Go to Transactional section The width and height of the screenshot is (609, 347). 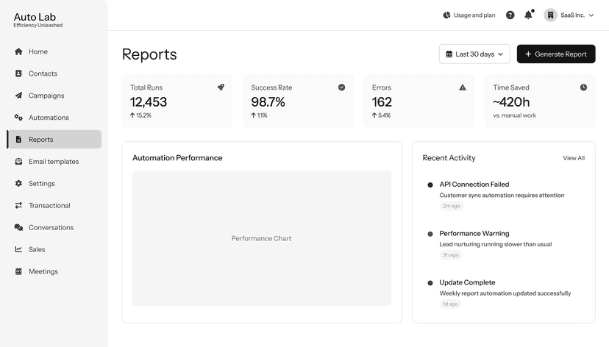click(x=54, y=205)
